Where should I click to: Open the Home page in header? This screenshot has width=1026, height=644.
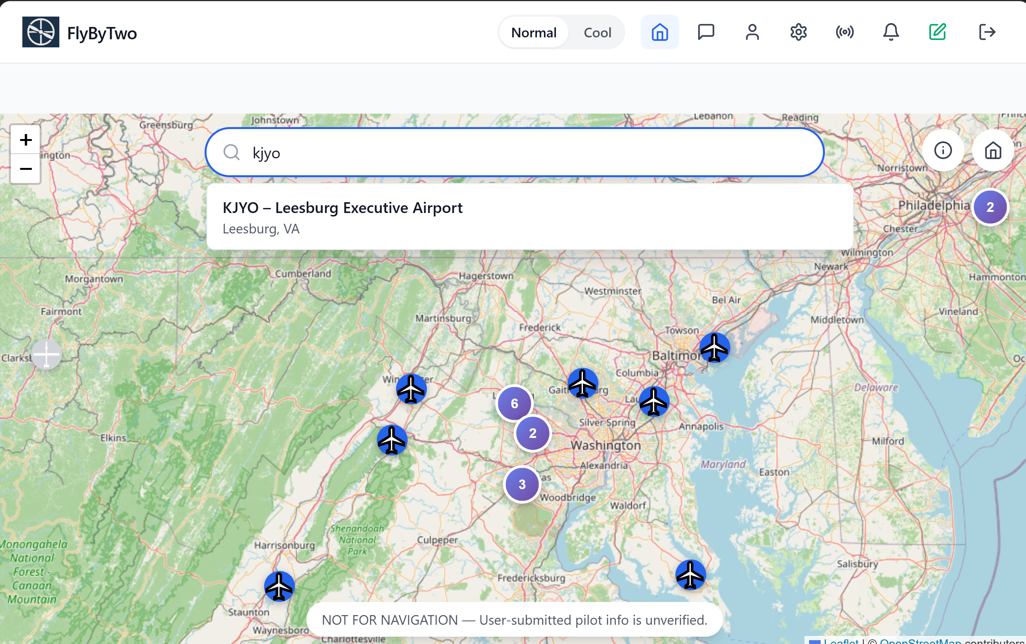pyautogui.click(x=660, y=32)
